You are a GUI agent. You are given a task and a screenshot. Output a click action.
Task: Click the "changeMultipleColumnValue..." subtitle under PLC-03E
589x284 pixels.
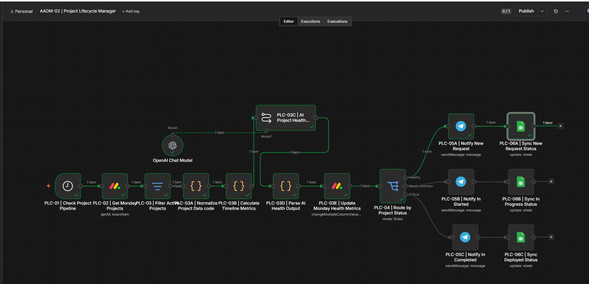[x=337, y=214]
